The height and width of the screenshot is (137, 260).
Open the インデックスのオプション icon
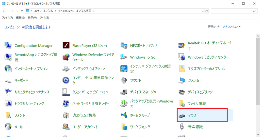66,68
